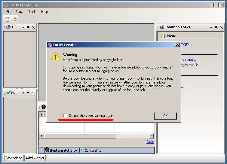Viewport: 227px width, 164px height.
Task: Click the horizontal scrollbar right arrow
Action: point(151,136)
